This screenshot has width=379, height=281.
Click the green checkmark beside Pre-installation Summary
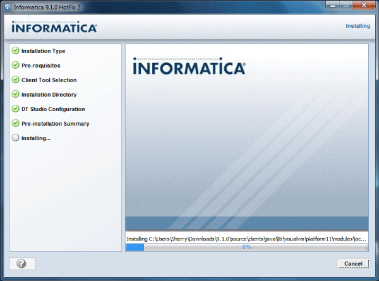(15, 123)
